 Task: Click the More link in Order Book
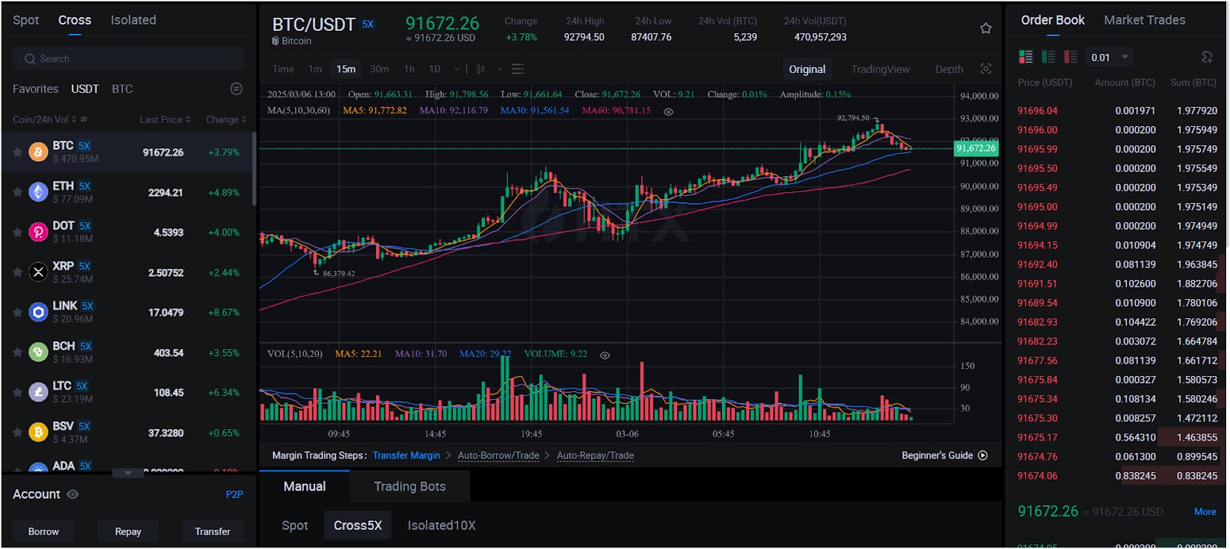1205,511
